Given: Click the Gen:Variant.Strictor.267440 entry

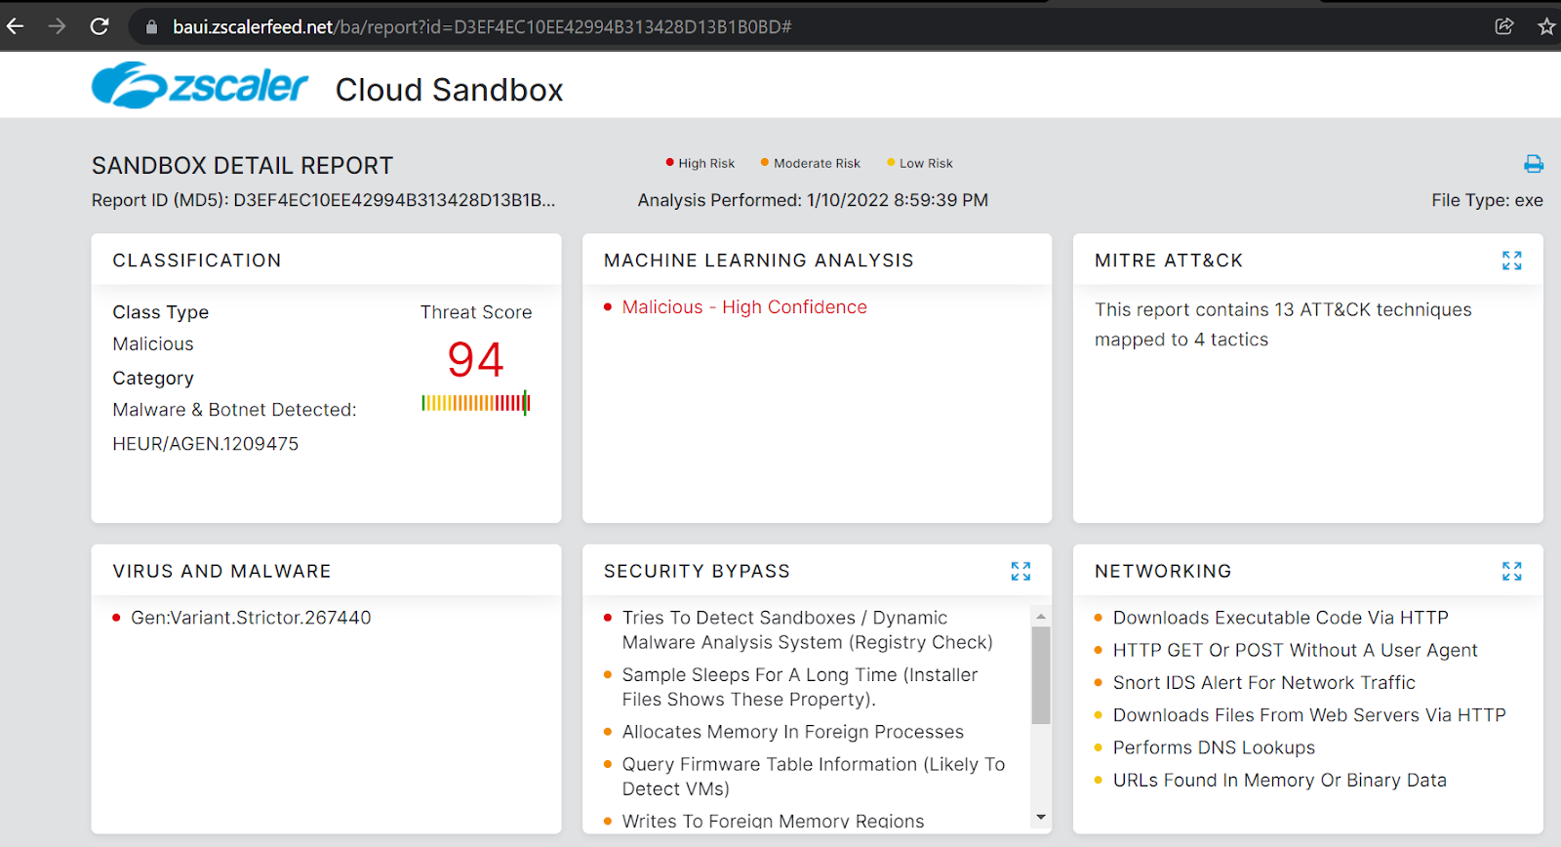Looking at the screenshot, I should pos(251,618).
